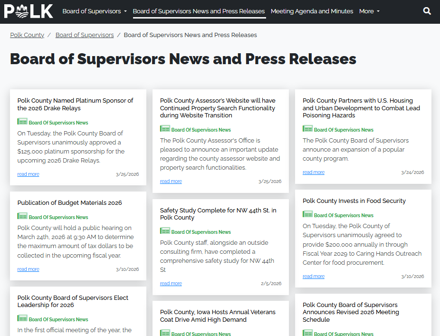Click news icon on Lead Poisoning card
440x336 pixels.
[x=307, y=129]
